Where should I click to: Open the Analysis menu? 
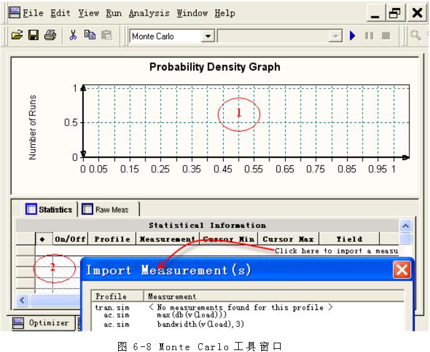click(x=149, y=13)
